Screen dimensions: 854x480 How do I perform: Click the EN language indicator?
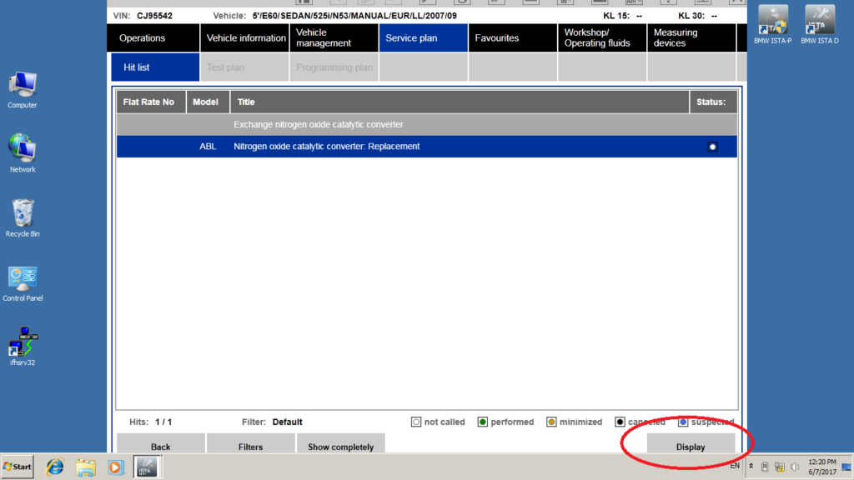coord(735,466)
